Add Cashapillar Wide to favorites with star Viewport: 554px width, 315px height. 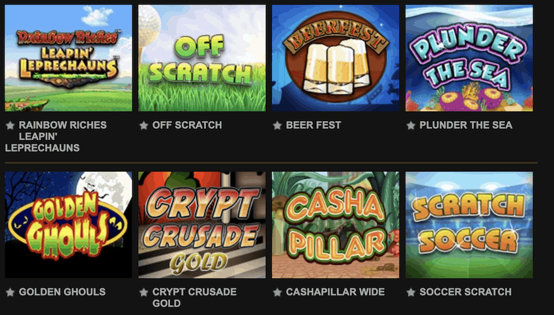(x=278, y=292)
